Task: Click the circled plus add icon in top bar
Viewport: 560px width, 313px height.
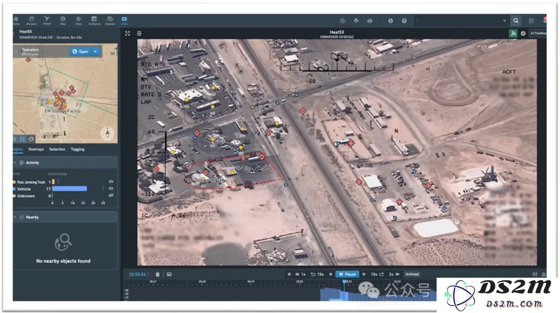Action: (x=342, y=21)
